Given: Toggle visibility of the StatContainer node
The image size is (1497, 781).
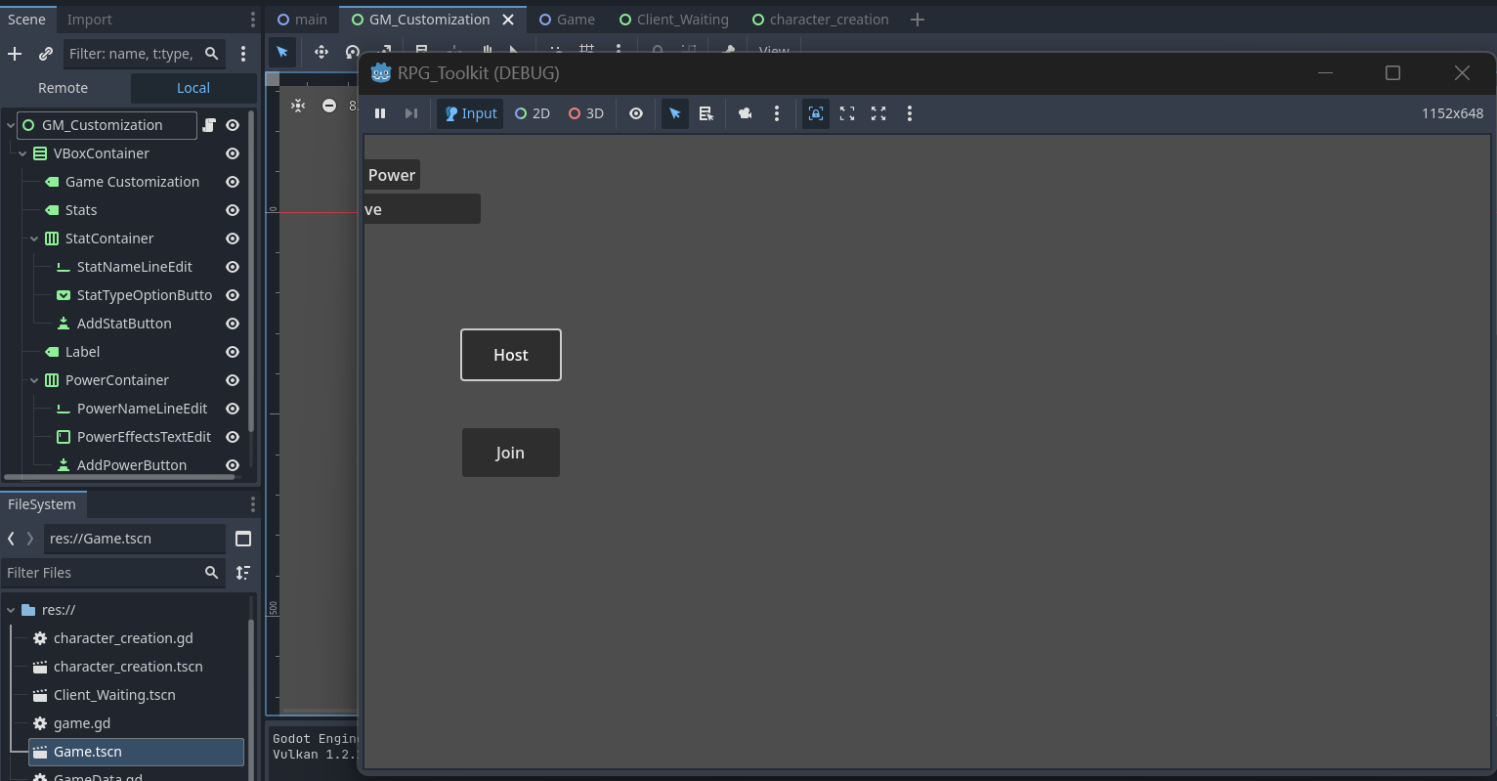Looking at the screenshot, I should [233, 239].
